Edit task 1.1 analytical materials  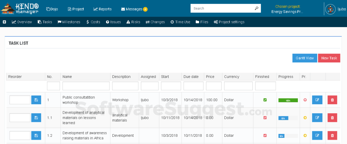[317, 118]
